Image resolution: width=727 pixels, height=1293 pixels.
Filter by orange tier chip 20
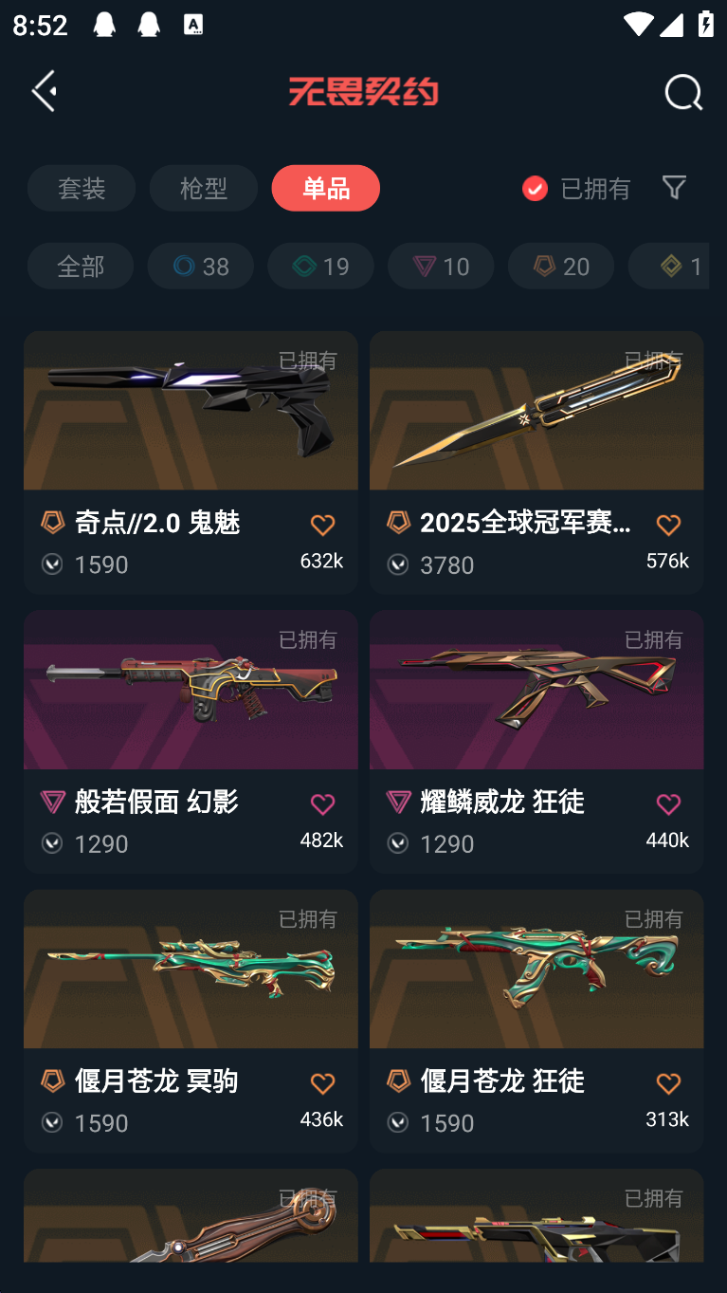tap(561, 266)
